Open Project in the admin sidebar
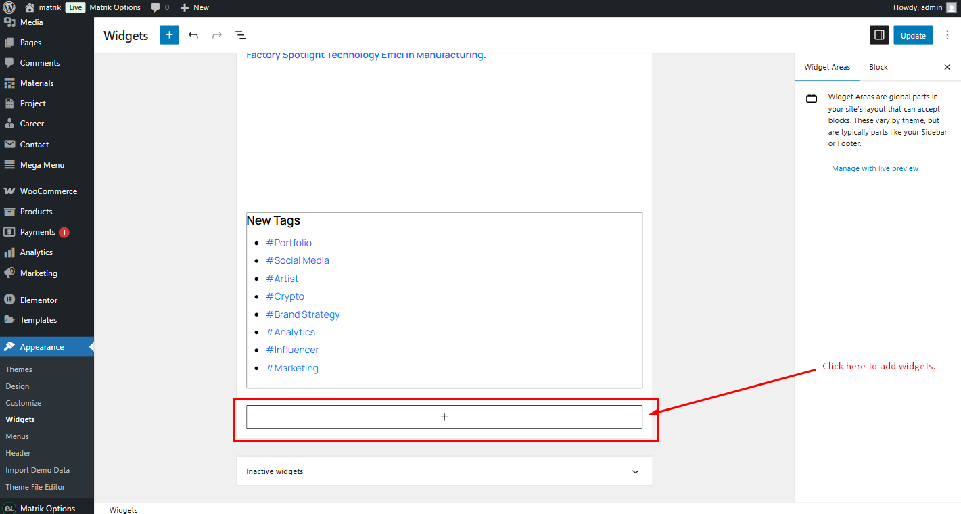Viewport: 961px width, 514px height. (x=47, y=103)
